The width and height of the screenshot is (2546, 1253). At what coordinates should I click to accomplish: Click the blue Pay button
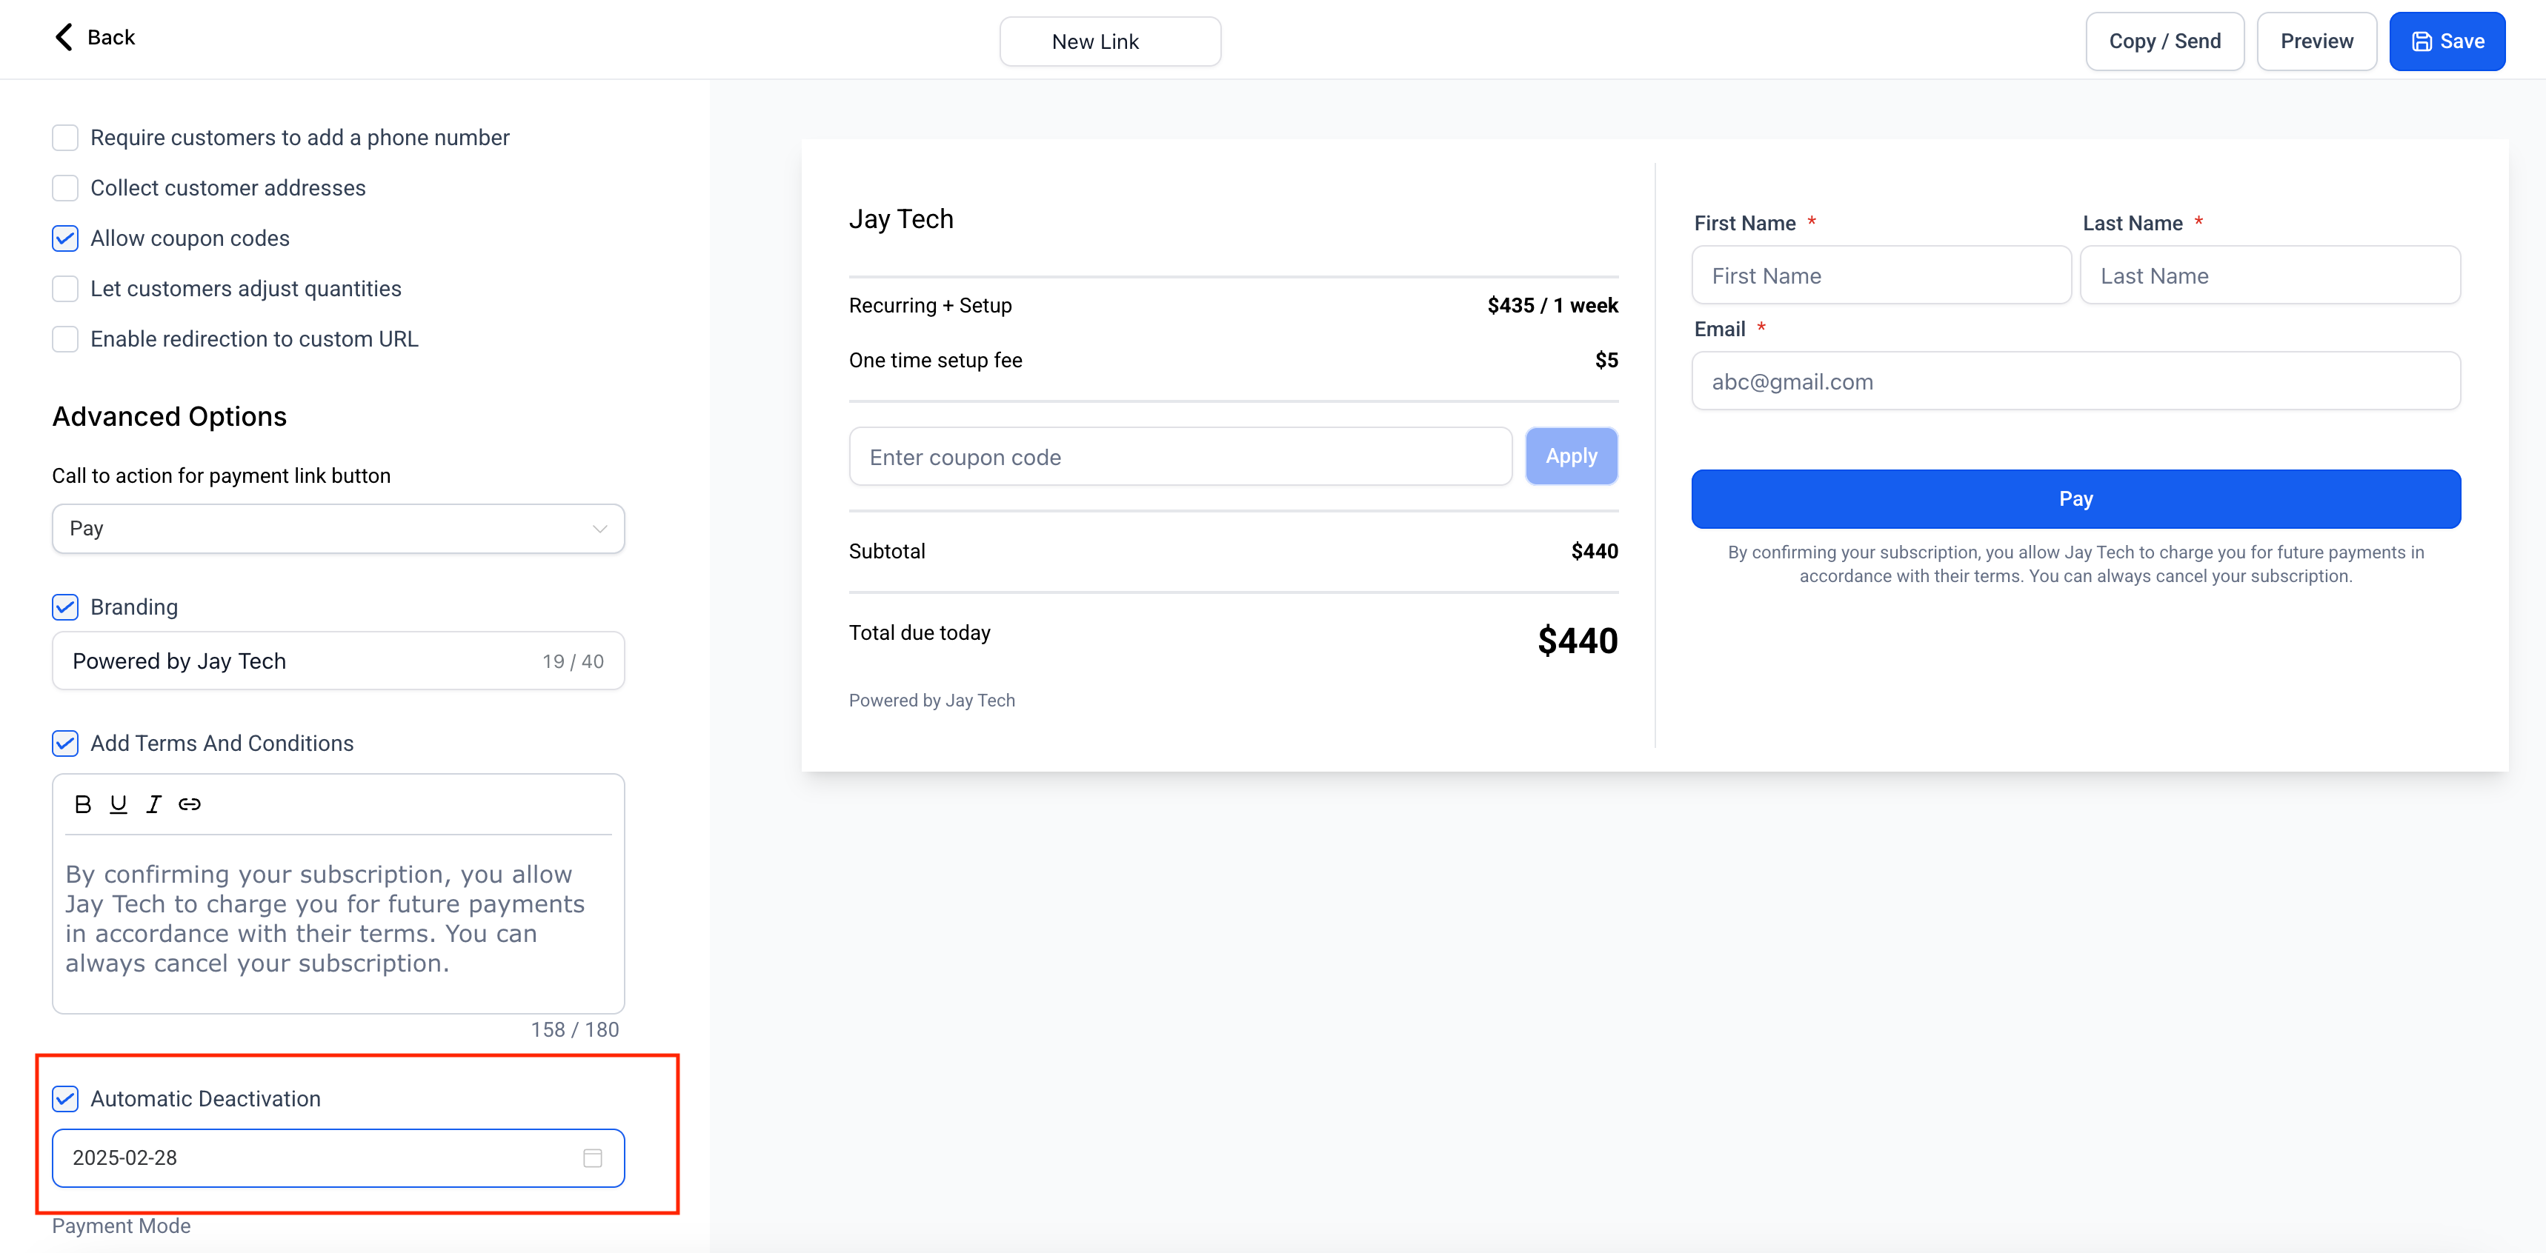pyautogui.click(x=2075, y=500)
